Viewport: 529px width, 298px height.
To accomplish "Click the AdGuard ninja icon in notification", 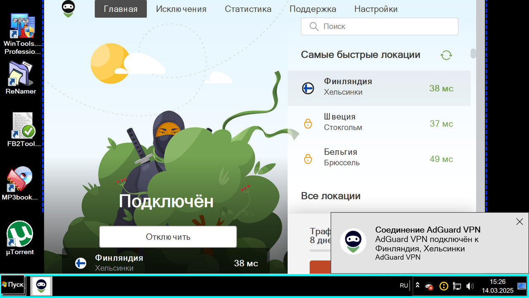I will tap(353, 241).
